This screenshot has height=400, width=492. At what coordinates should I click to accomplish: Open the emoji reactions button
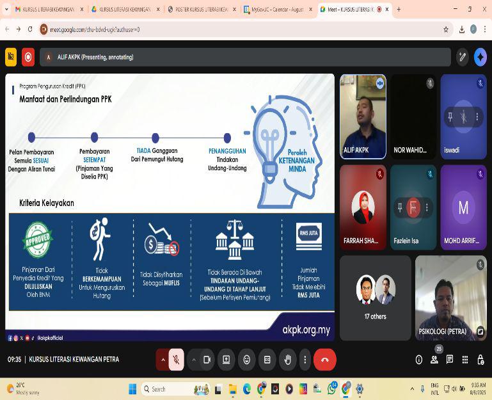tap(246, 360)
